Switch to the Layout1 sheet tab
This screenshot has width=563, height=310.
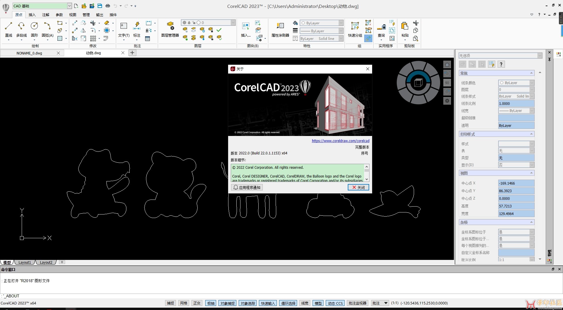tap(25, 262)
